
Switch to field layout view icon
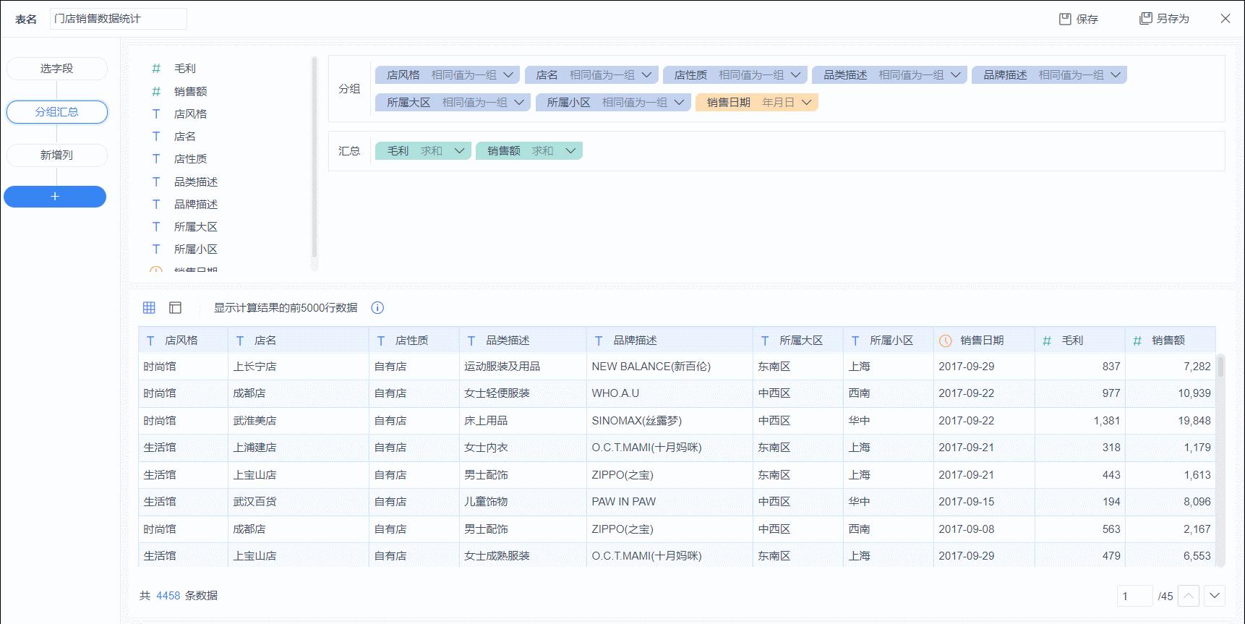click(x=175, y=307)
